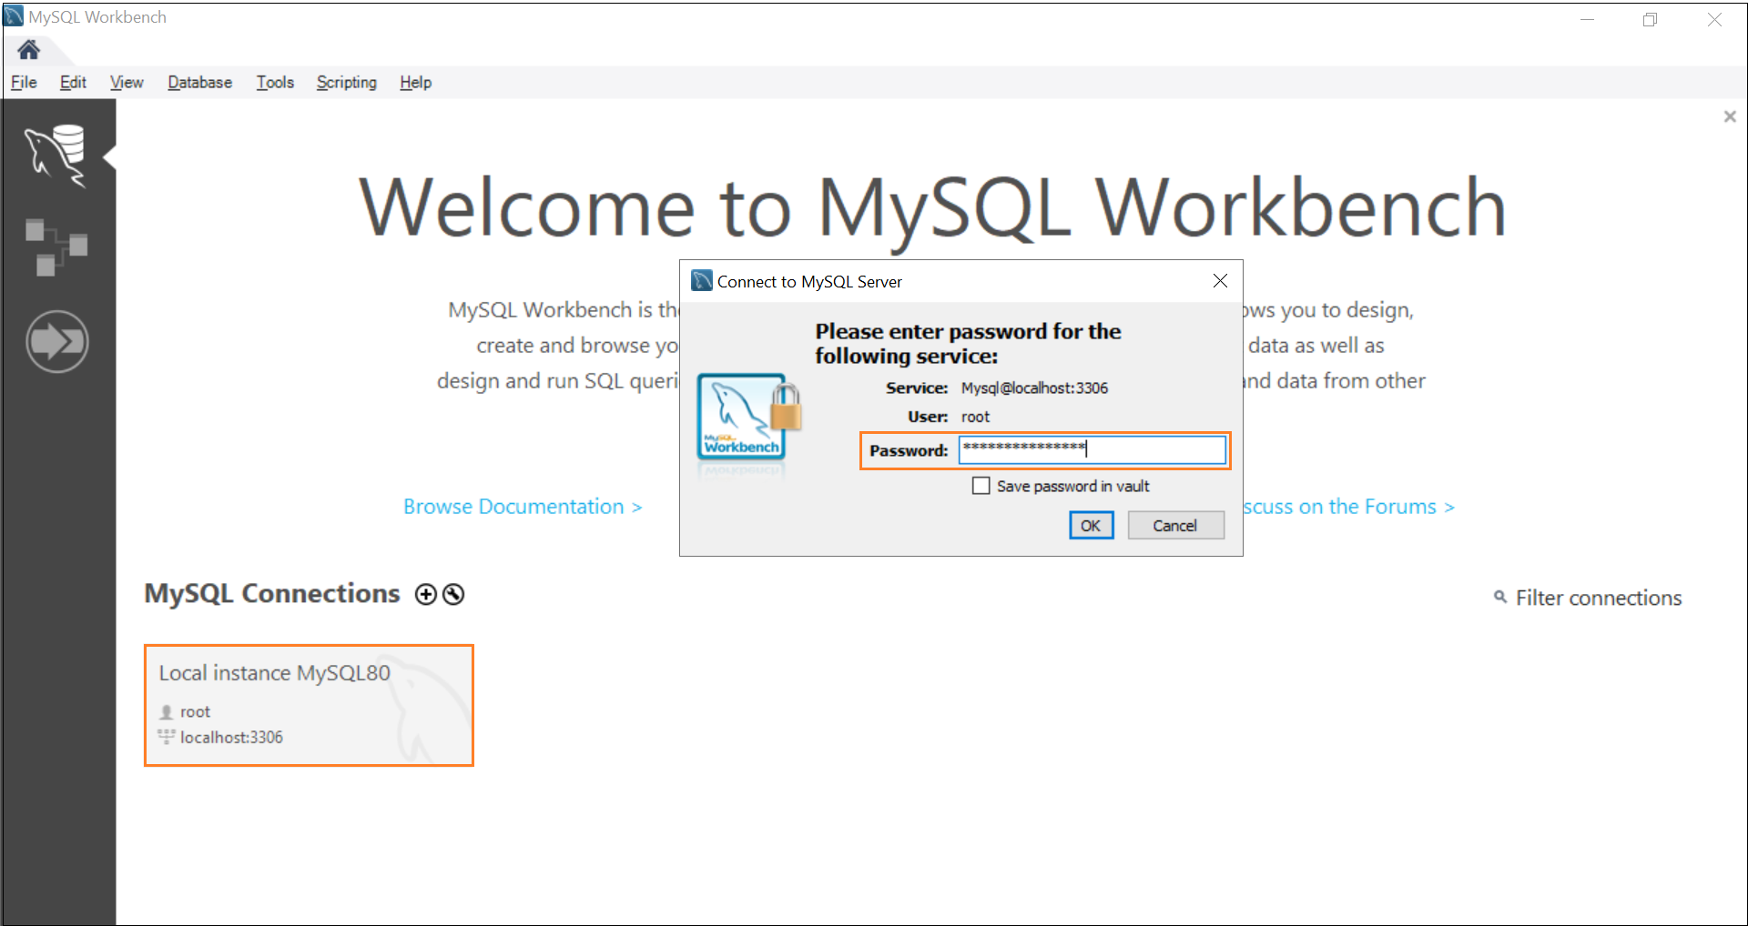Add a new MySQL connection with plus icon

tap(425, 594)
